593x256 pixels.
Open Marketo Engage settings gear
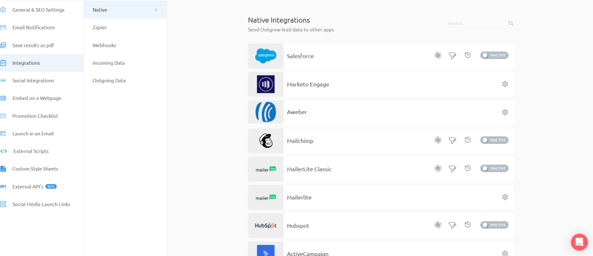505,84
